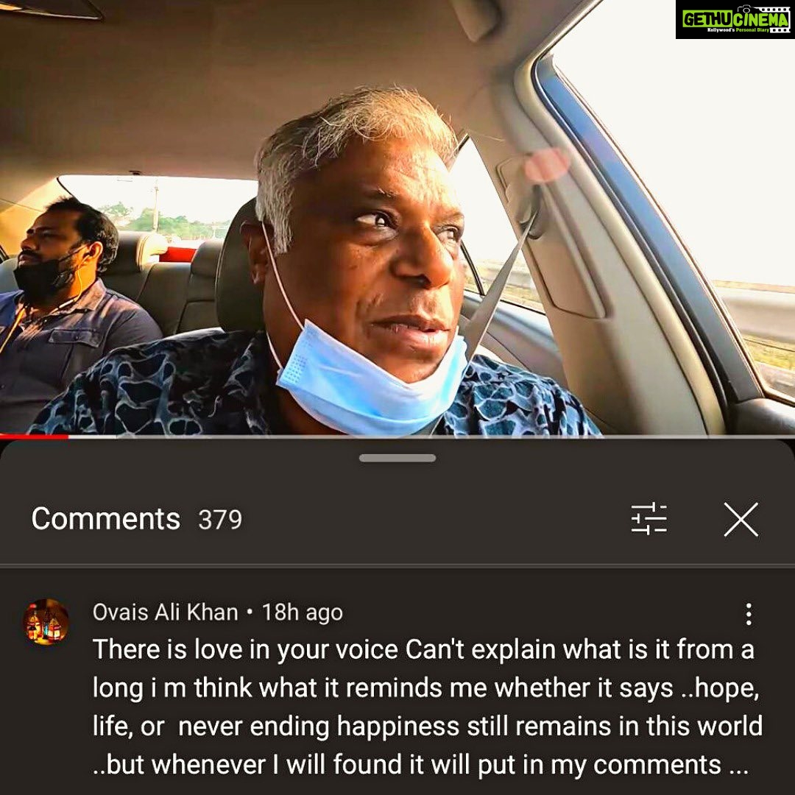The image size is (795, 795).
Task: Seek within the red played progress segment
Action: pos(33,437)
